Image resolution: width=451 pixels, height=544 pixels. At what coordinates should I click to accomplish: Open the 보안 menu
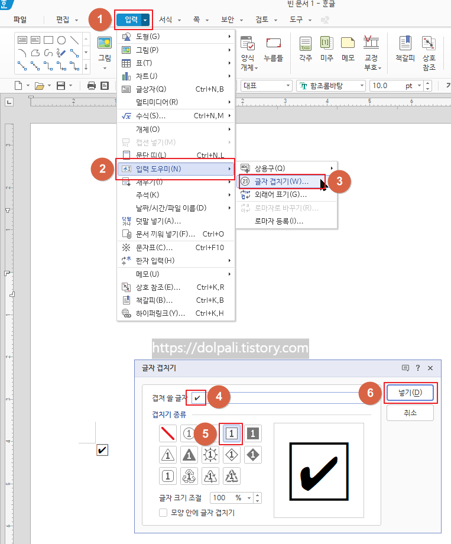pyautogui.click(x=228, y=20)
